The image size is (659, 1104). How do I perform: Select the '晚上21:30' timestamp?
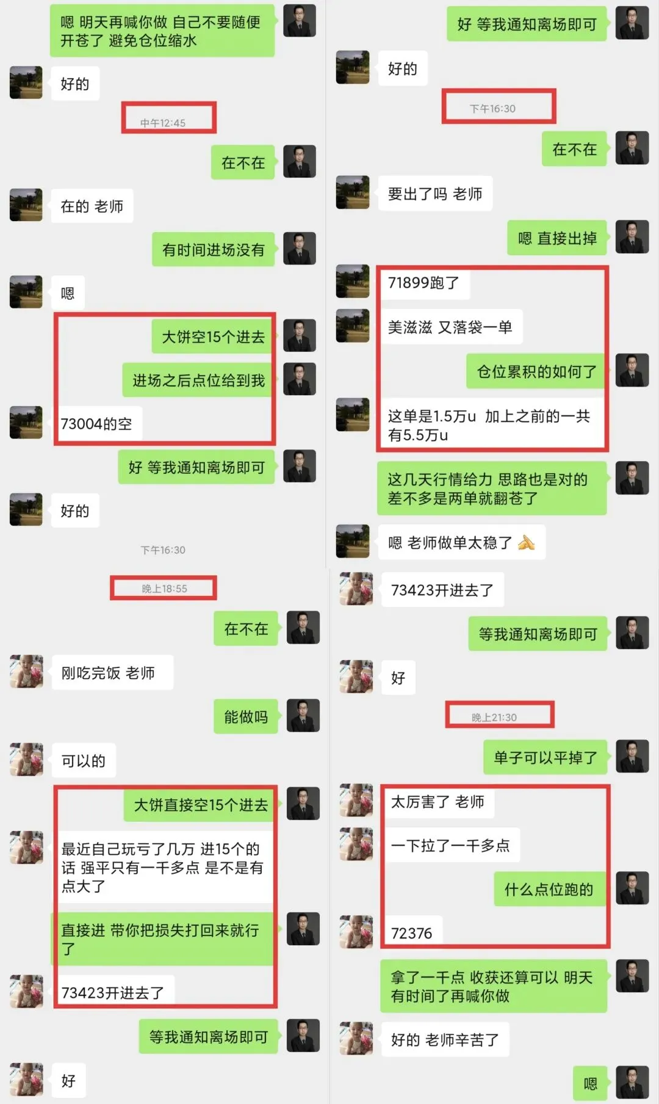[494, 717]
